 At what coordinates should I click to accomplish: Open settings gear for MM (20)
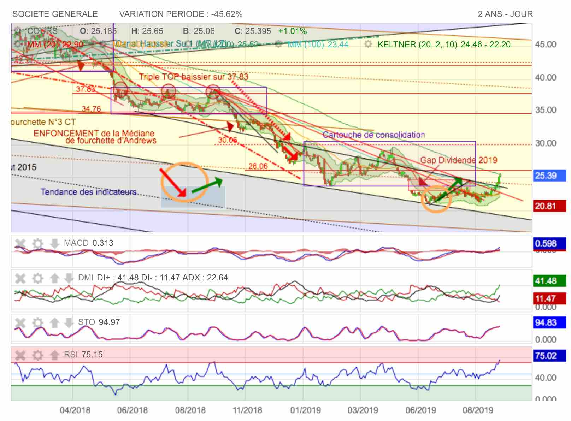coord(18,45)
